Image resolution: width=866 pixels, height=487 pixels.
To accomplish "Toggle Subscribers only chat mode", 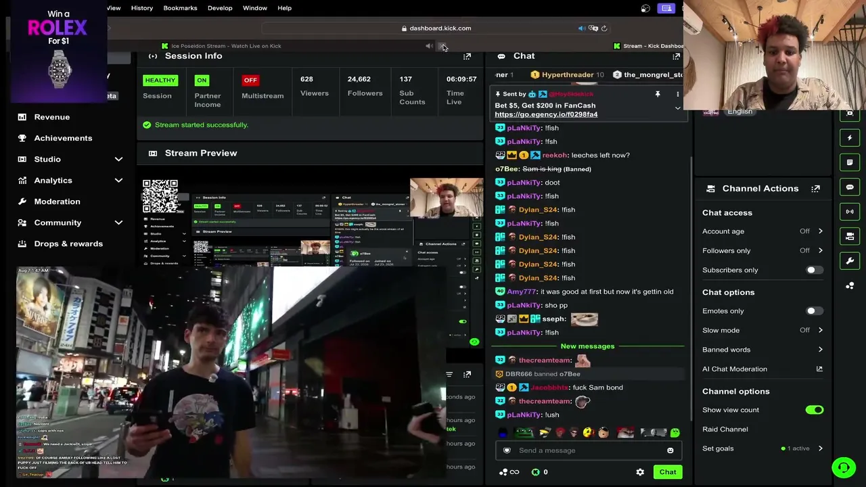I will 814,270.
